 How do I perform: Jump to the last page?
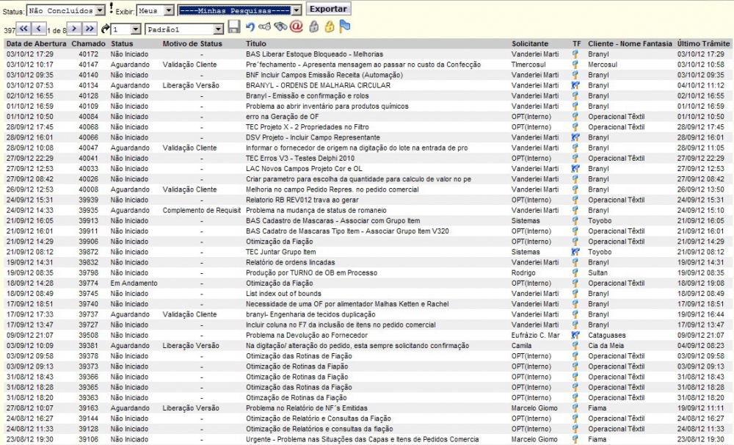pyautogui.click(x=90, y=29)
